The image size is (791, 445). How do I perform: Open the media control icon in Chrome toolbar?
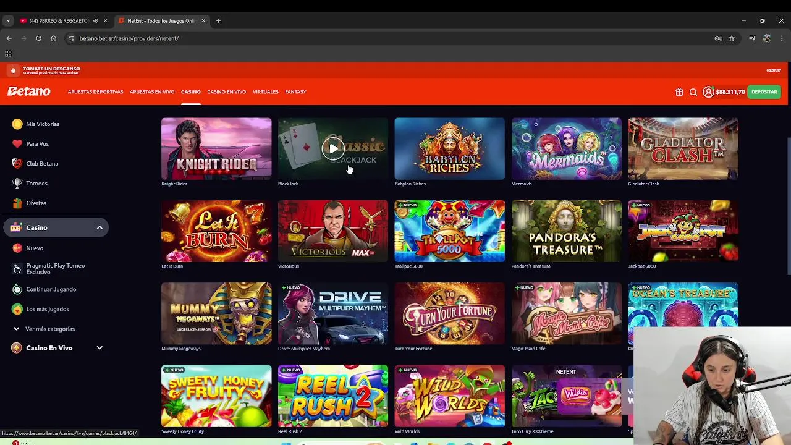click(x=752, y=38)
